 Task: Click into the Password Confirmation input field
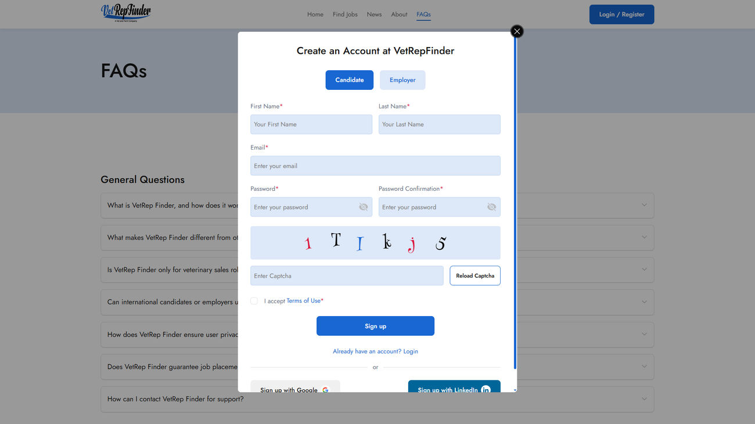point(440,207)
